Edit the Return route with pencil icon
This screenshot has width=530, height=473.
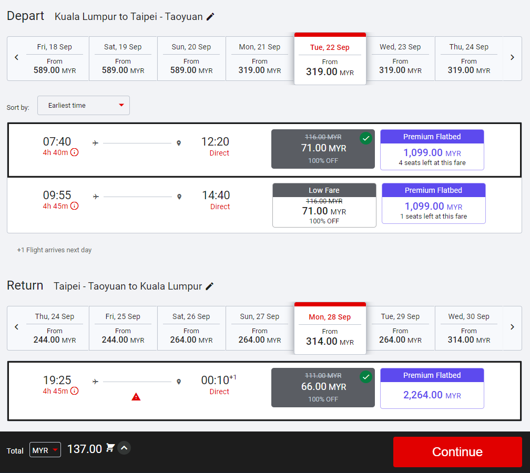(210, 286)
